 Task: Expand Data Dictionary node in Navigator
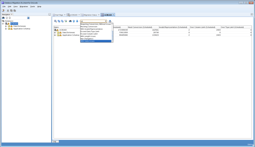[x=6, y=26]
